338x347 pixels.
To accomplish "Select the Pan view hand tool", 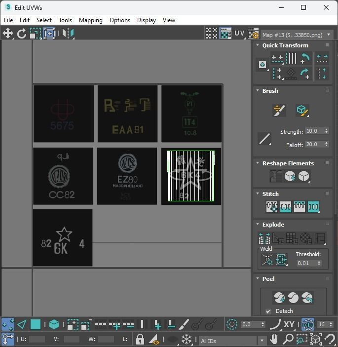I will click(x=274, y=339).
